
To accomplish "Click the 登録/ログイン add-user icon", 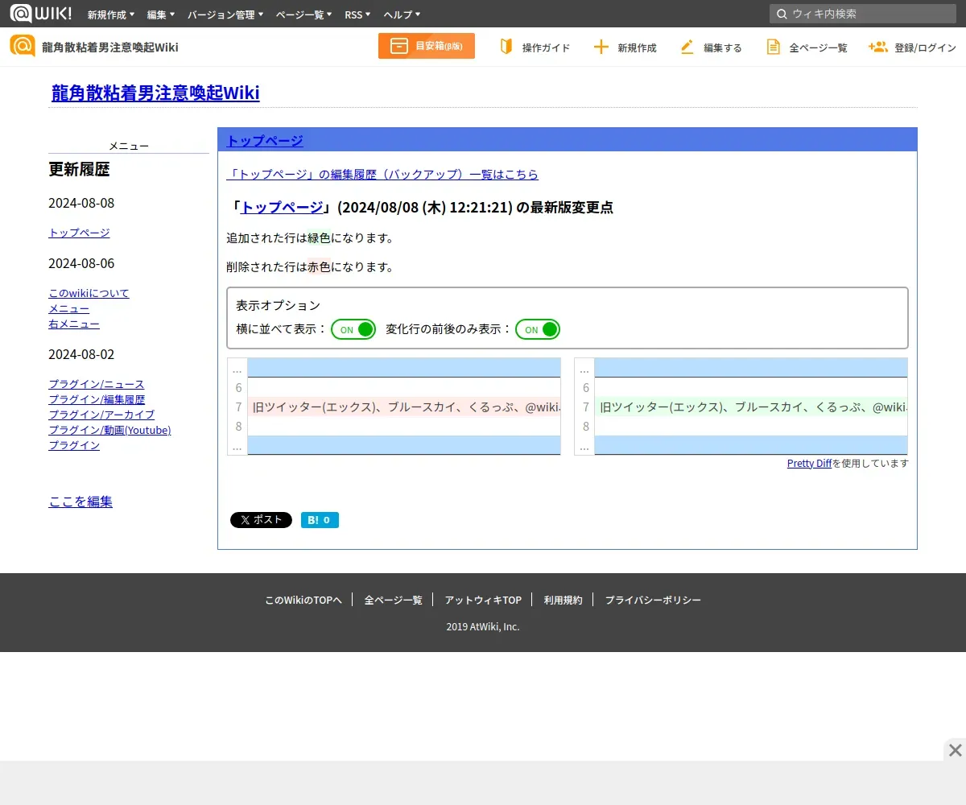I will pyautogui.click(x=877, y=47).
